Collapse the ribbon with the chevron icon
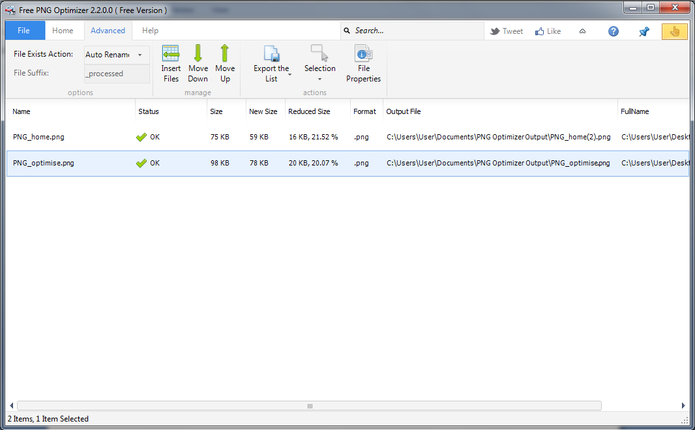Image resolution: width=695 pixels, height=430 pixels. coord(582,31)
